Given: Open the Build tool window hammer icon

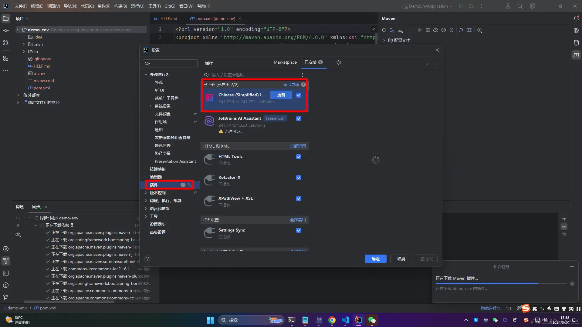Looking at the screenshot, I should (6, 261).
